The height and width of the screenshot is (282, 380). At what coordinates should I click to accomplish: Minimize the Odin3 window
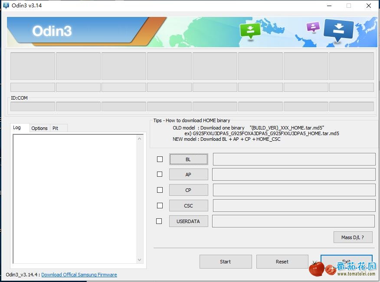tap(329, 6)
